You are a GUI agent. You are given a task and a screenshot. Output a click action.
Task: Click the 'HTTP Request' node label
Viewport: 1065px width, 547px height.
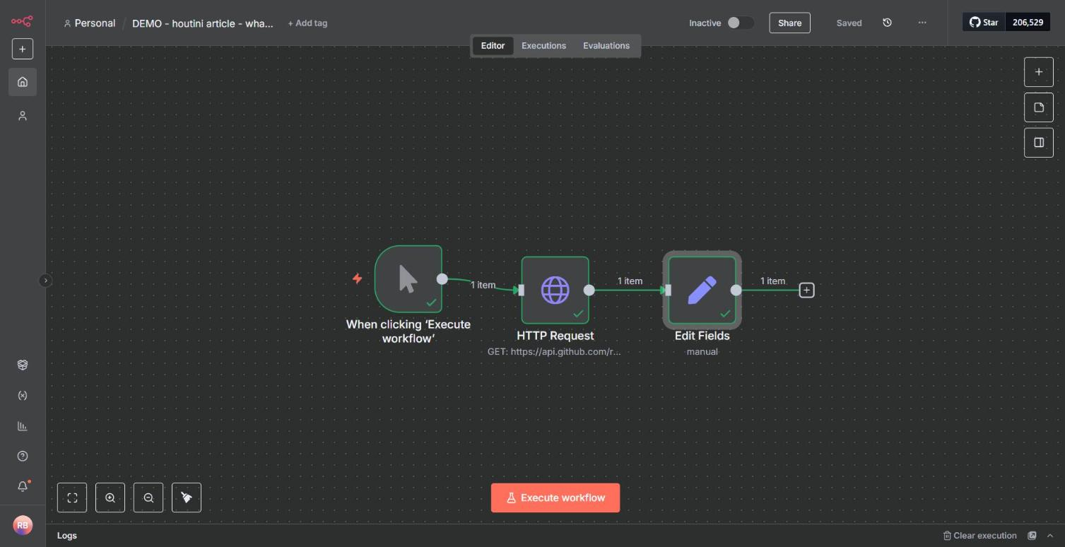click(x=555, y=336)
